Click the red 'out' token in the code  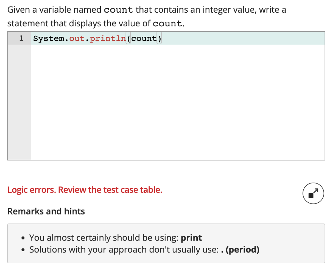pyautogui.click(x=77, y=38)
